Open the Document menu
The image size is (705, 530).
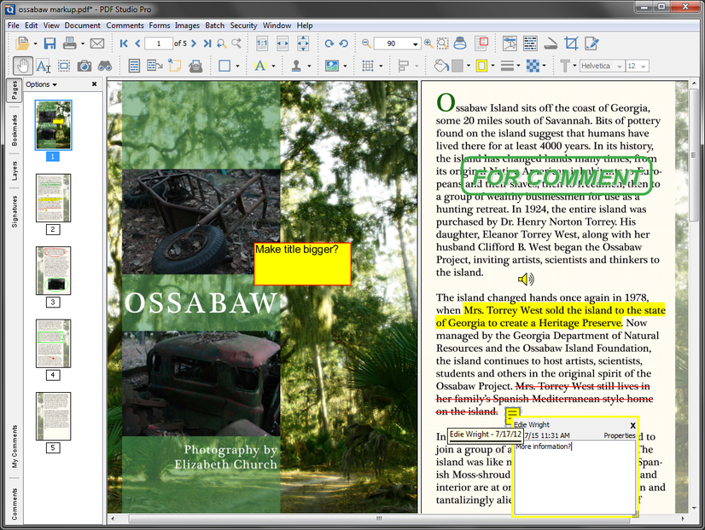(82, 26)
